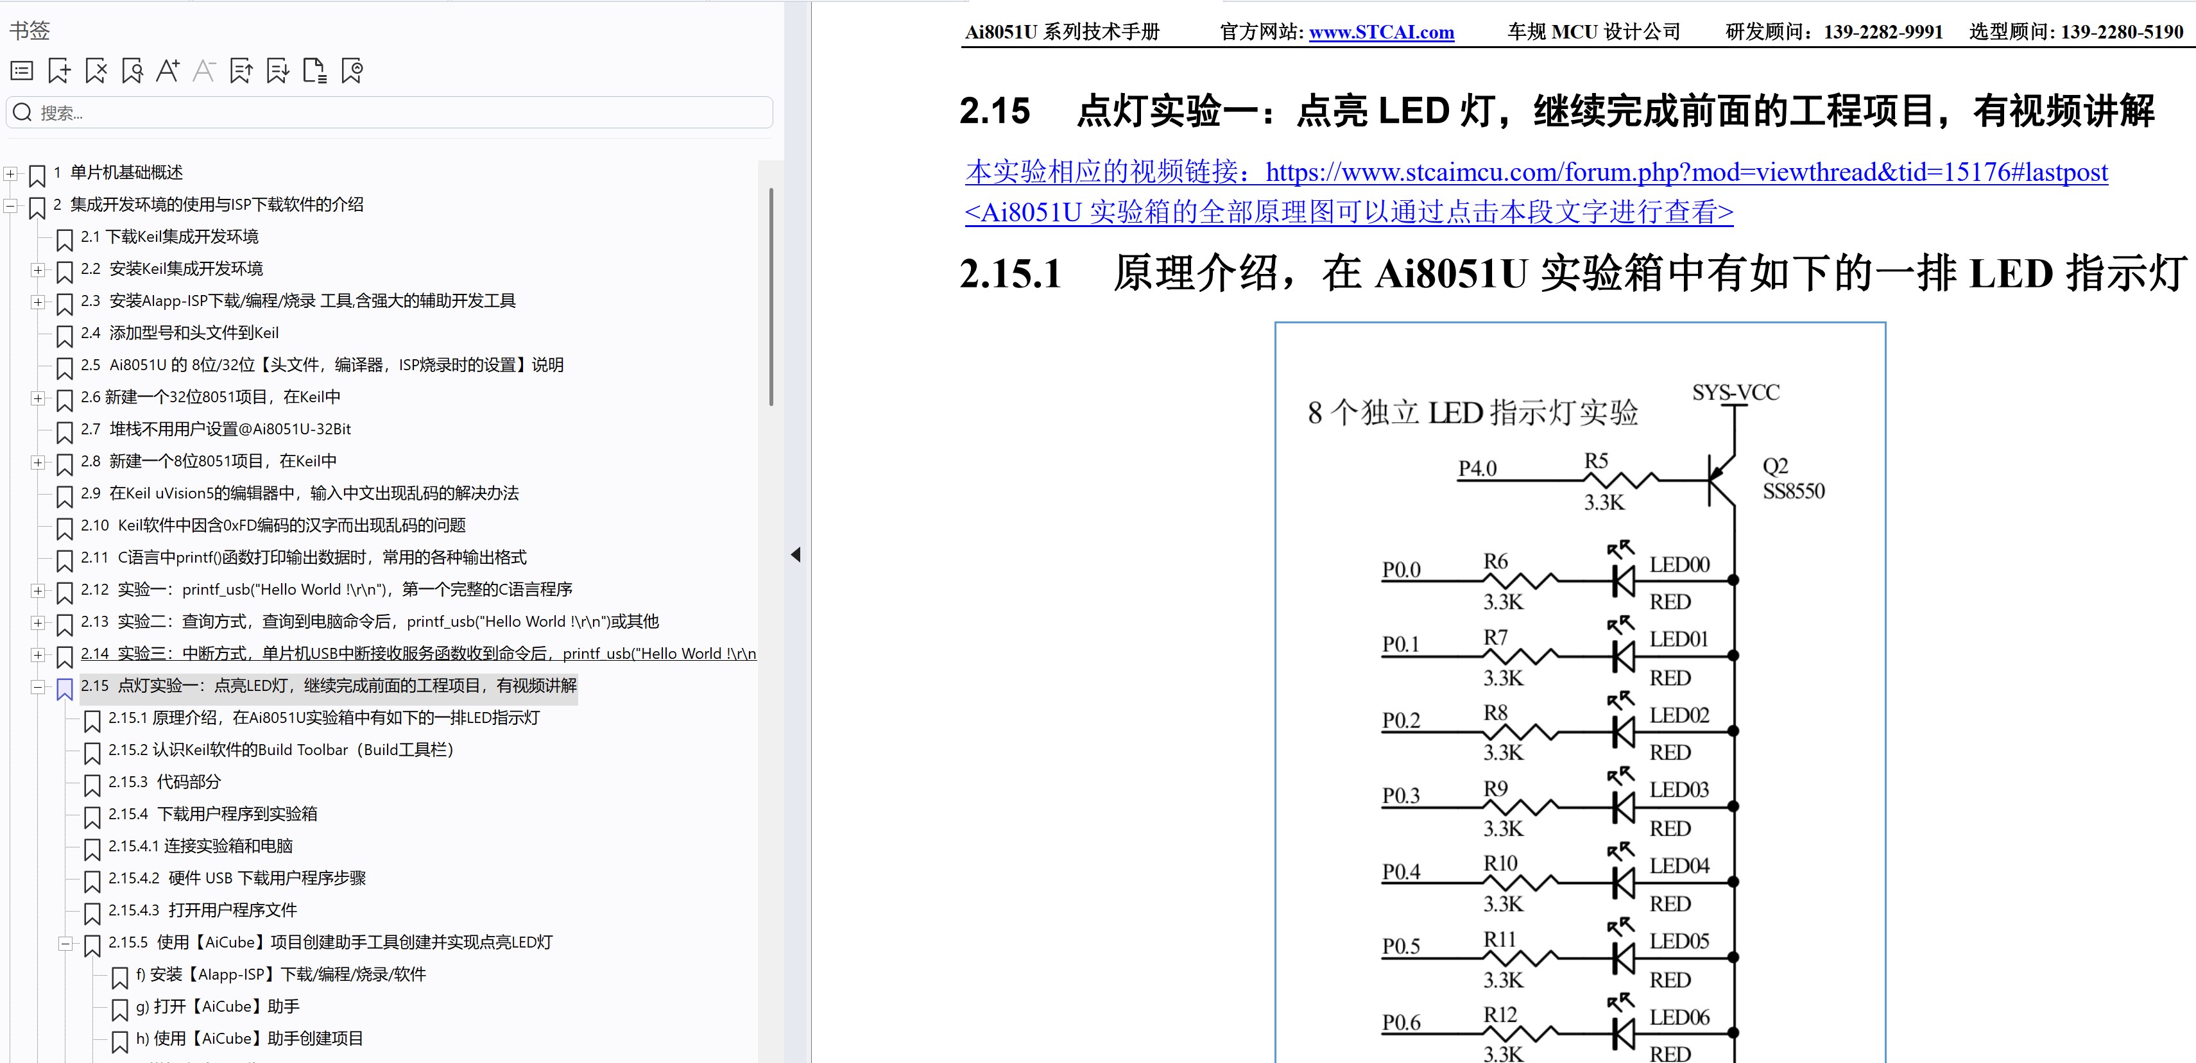Select bookmark h) 使用【AiCube】助手创建项目
Viewport: 2196px width, 1063px height.
(x=250, y=1038)
